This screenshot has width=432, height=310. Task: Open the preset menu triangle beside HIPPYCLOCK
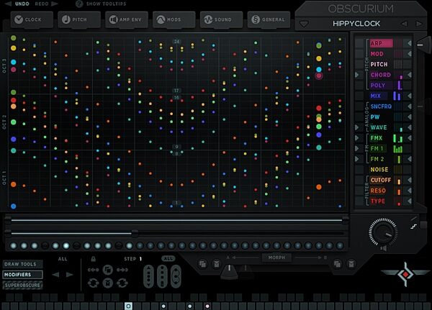(x=304, y=24)
